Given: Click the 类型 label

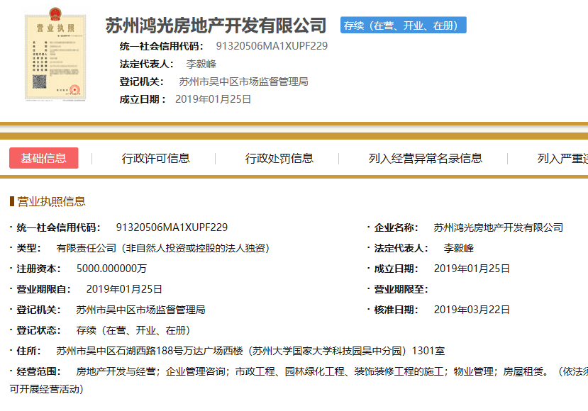Looking at the screenshot, I should [x=28, y=248].
